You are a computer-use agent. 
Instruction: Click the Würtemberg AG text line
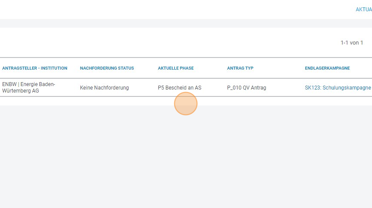(20, 91)
